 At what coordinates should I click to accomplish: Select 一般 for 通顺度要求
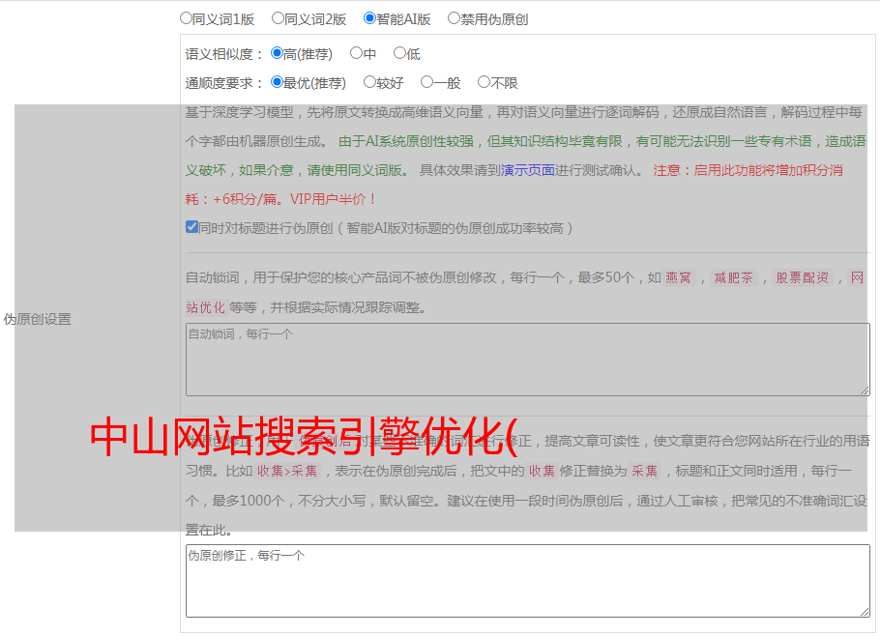coord(426,83)
